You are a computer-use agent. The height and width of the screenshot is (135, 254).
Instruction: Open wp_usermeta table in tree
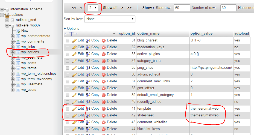tap(32, 84)
